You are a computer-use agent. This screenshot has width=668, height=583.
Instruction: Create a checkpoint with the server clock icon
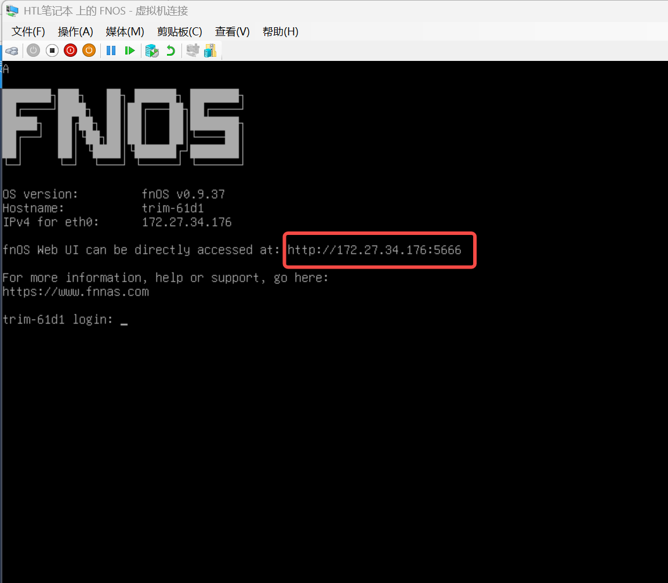(152, 50)
